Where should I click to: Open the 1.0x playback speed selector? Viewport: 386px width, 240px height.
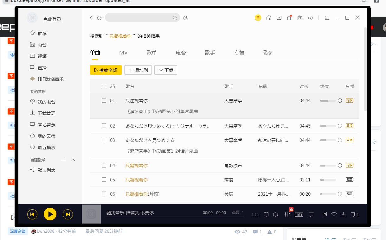(255, 215)
